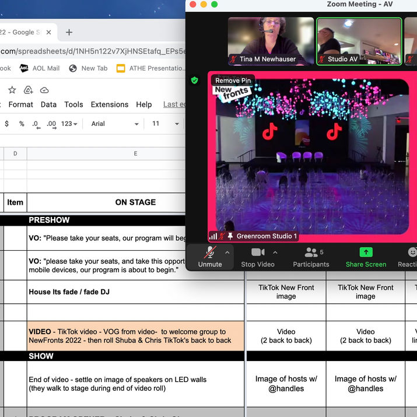Open video options arrow beside Stop Video
417x417 pixels.
[275, 253]
